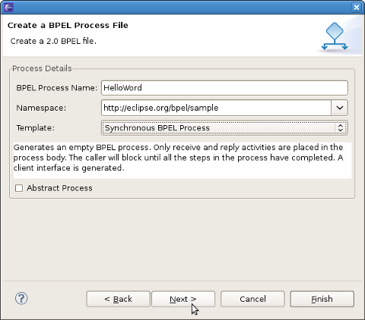This screenshot has width=365, height=320.
Task: Click the 'BPEL Process Name:' label
Action: (57, 88)
